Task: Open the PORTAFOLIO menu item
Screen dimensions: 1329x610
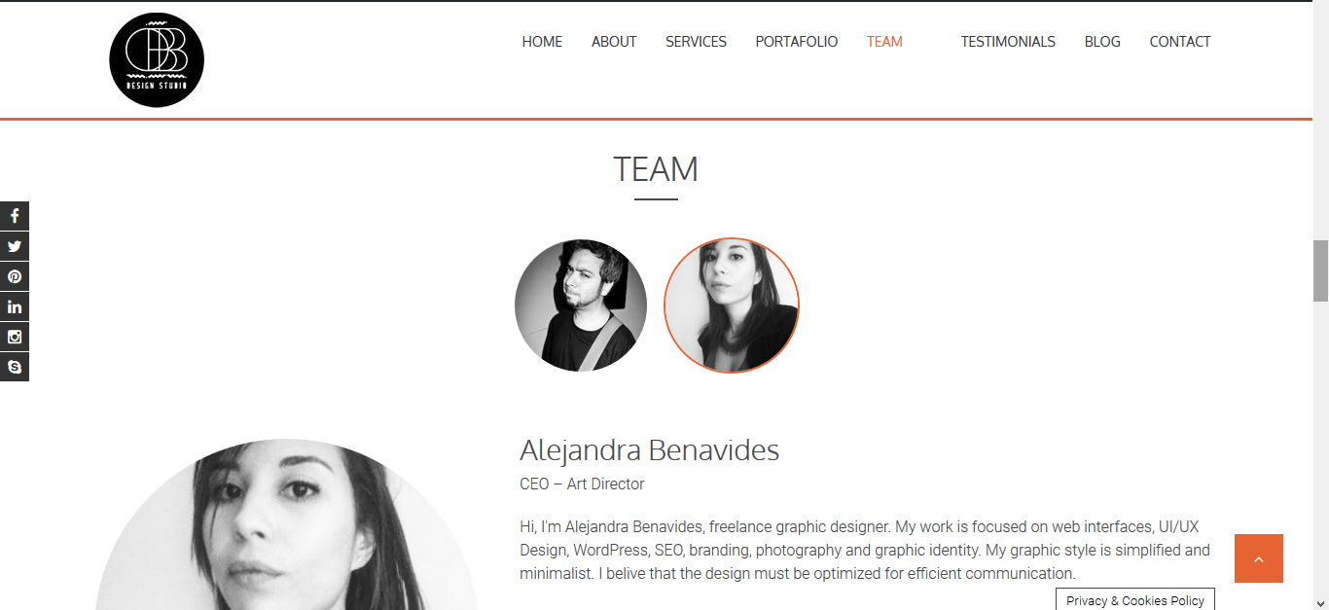Action: (x=797, y=42)
